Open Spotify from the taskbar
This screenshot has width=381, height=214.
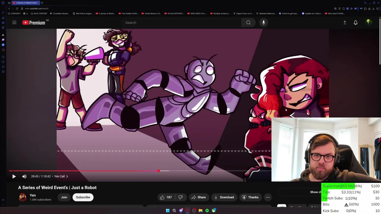(x=207, y=211)
